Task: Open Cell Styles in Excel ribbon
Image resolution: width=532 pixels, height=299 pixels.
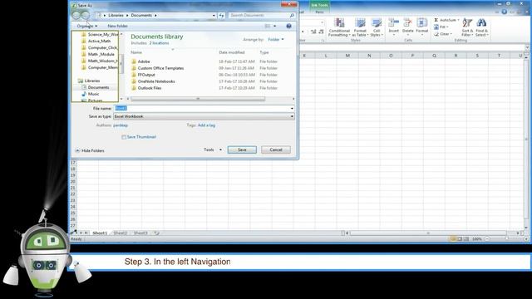Action: coord(377,27)
